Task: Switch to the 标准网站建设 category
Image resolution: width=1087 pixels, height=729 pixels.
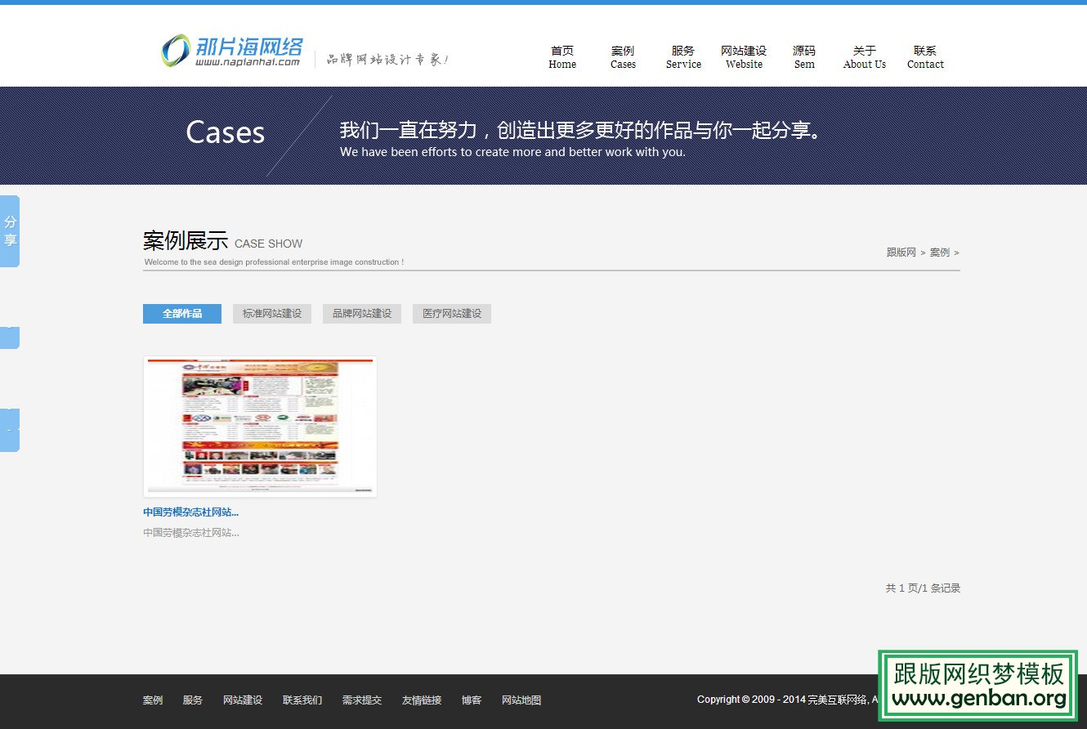Action: coord(271,313)
